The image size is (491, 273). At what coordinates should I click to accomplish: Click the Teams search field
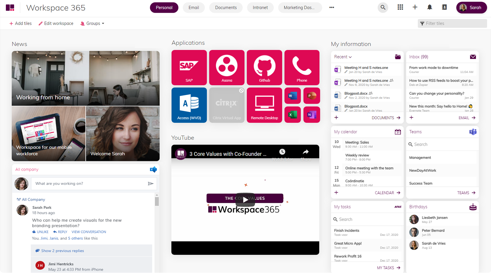tap(442, 144)
